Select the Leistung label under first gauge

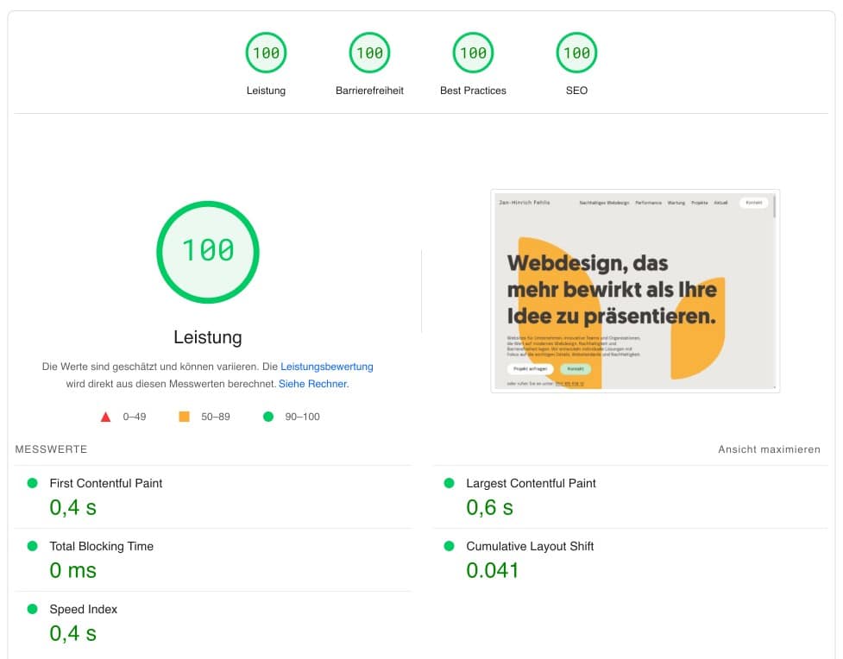266,91
